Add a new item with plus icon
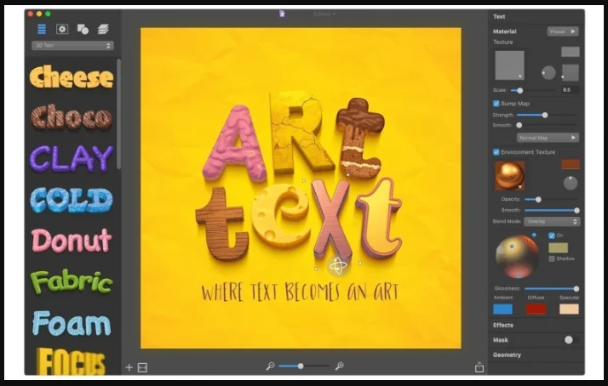Image resolution: width=608 pixels, height=386 pixels. pyautogui.click(x=129, y=367)
